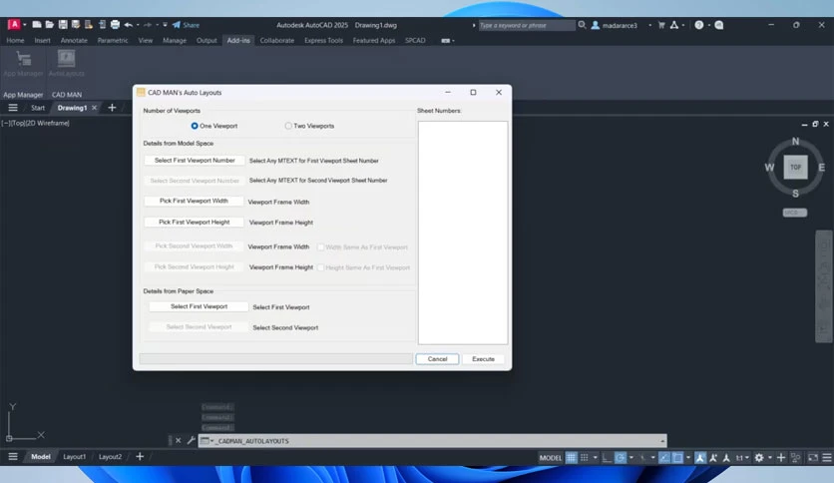
Task: Click the MODEL space button in status bar
Action: [x=551, y=457]
